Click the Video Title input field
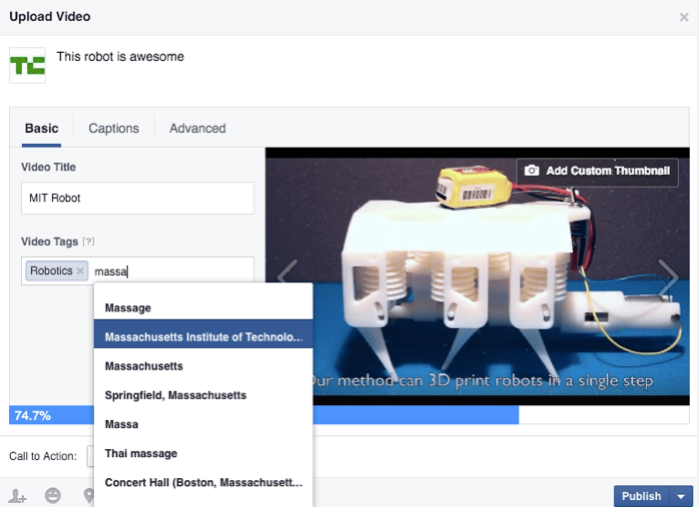Screen dimensions: 699x507 pos(138,198)
